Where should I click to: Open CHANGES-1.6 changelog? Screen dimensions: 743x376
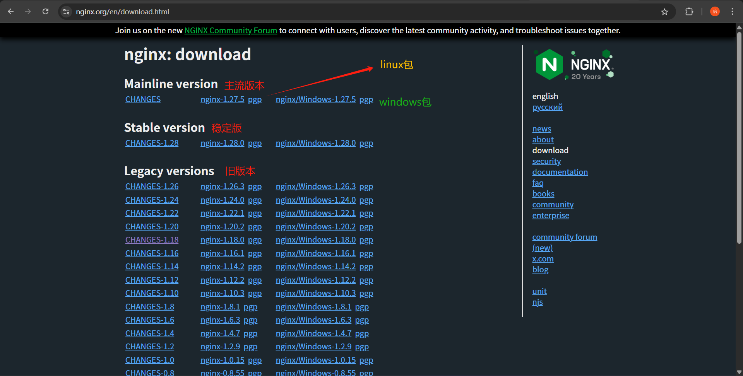[x=150, y=320]
